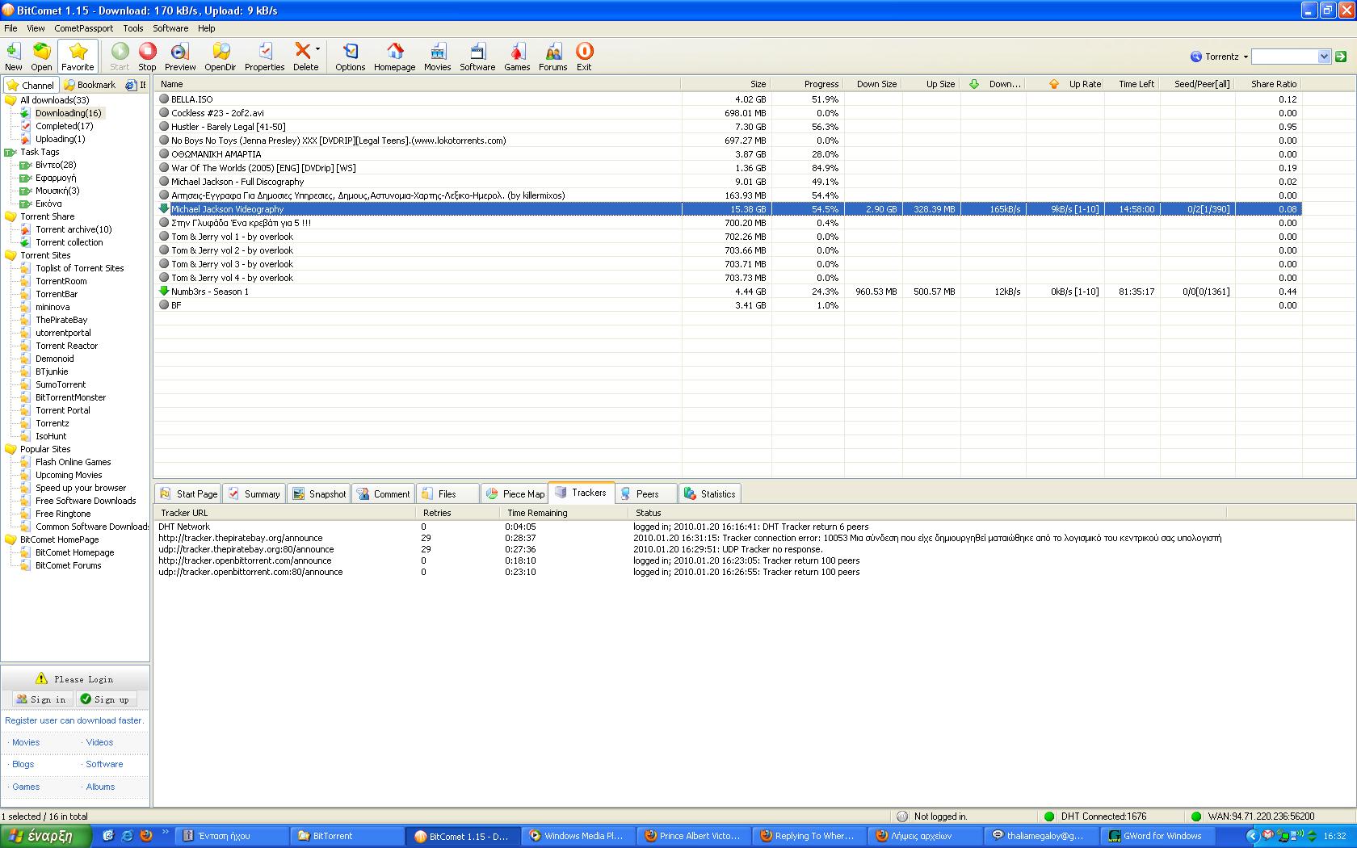The height and width of the screenshot is (848, 1357).
Task: Click the Sign in button
Action: click(x=41, y=699)
